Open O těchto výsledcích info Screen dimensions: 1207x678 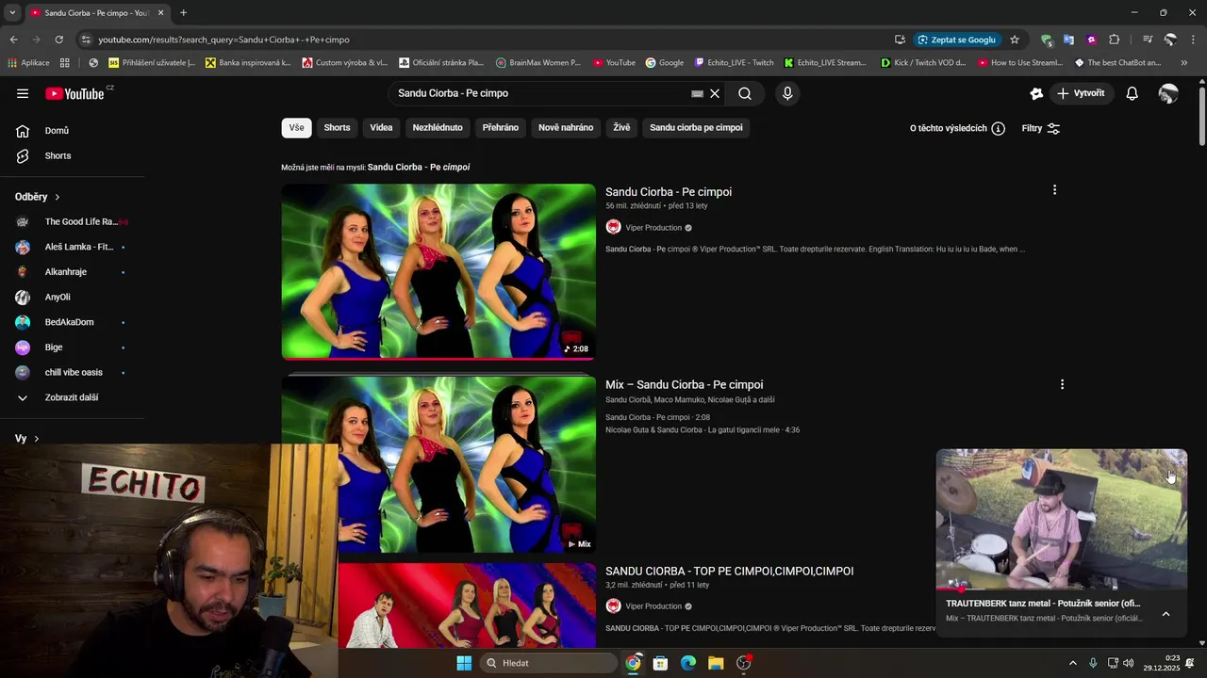(957, 128)
